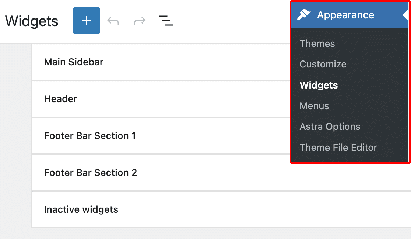Expand the Main Sidebar widget area
Viewport: 411px width, 239px height.
[x=74, y=62]
